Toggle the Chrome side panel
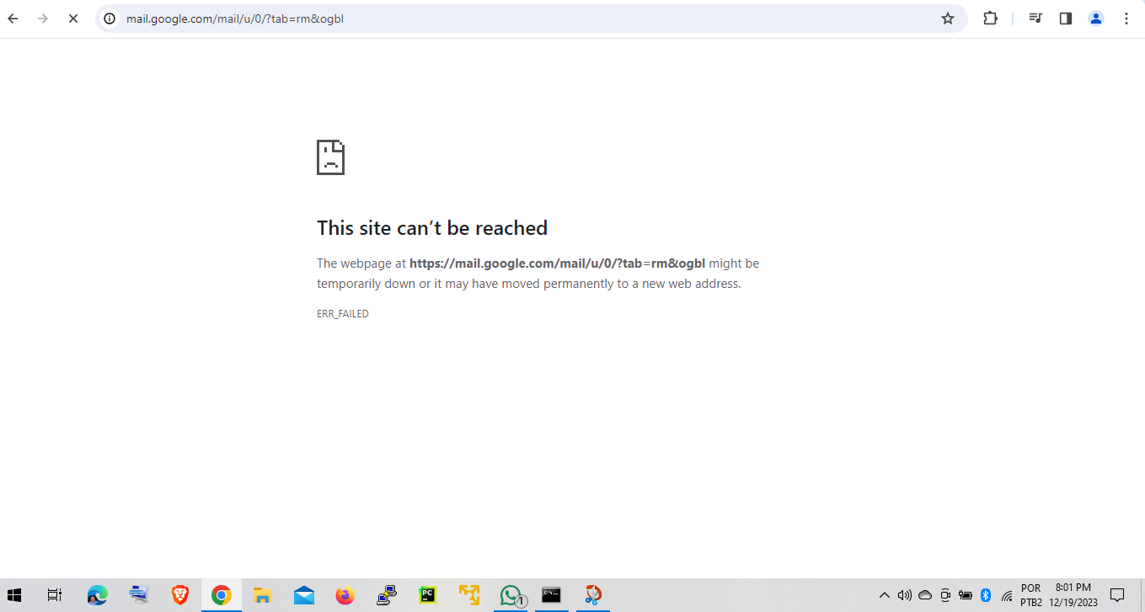This screenshot has width=1145, height=612. pyautogui.click(x=1066, y=19)
